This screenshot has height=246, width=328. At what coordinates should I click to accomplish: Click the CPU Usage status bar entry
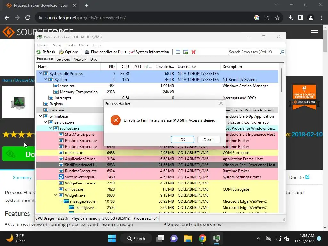click(52, 218)
